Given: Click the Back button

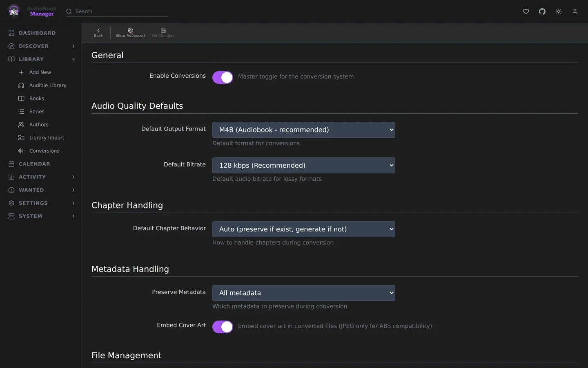Looking at the screenshot, I should (x=98, y=33).
